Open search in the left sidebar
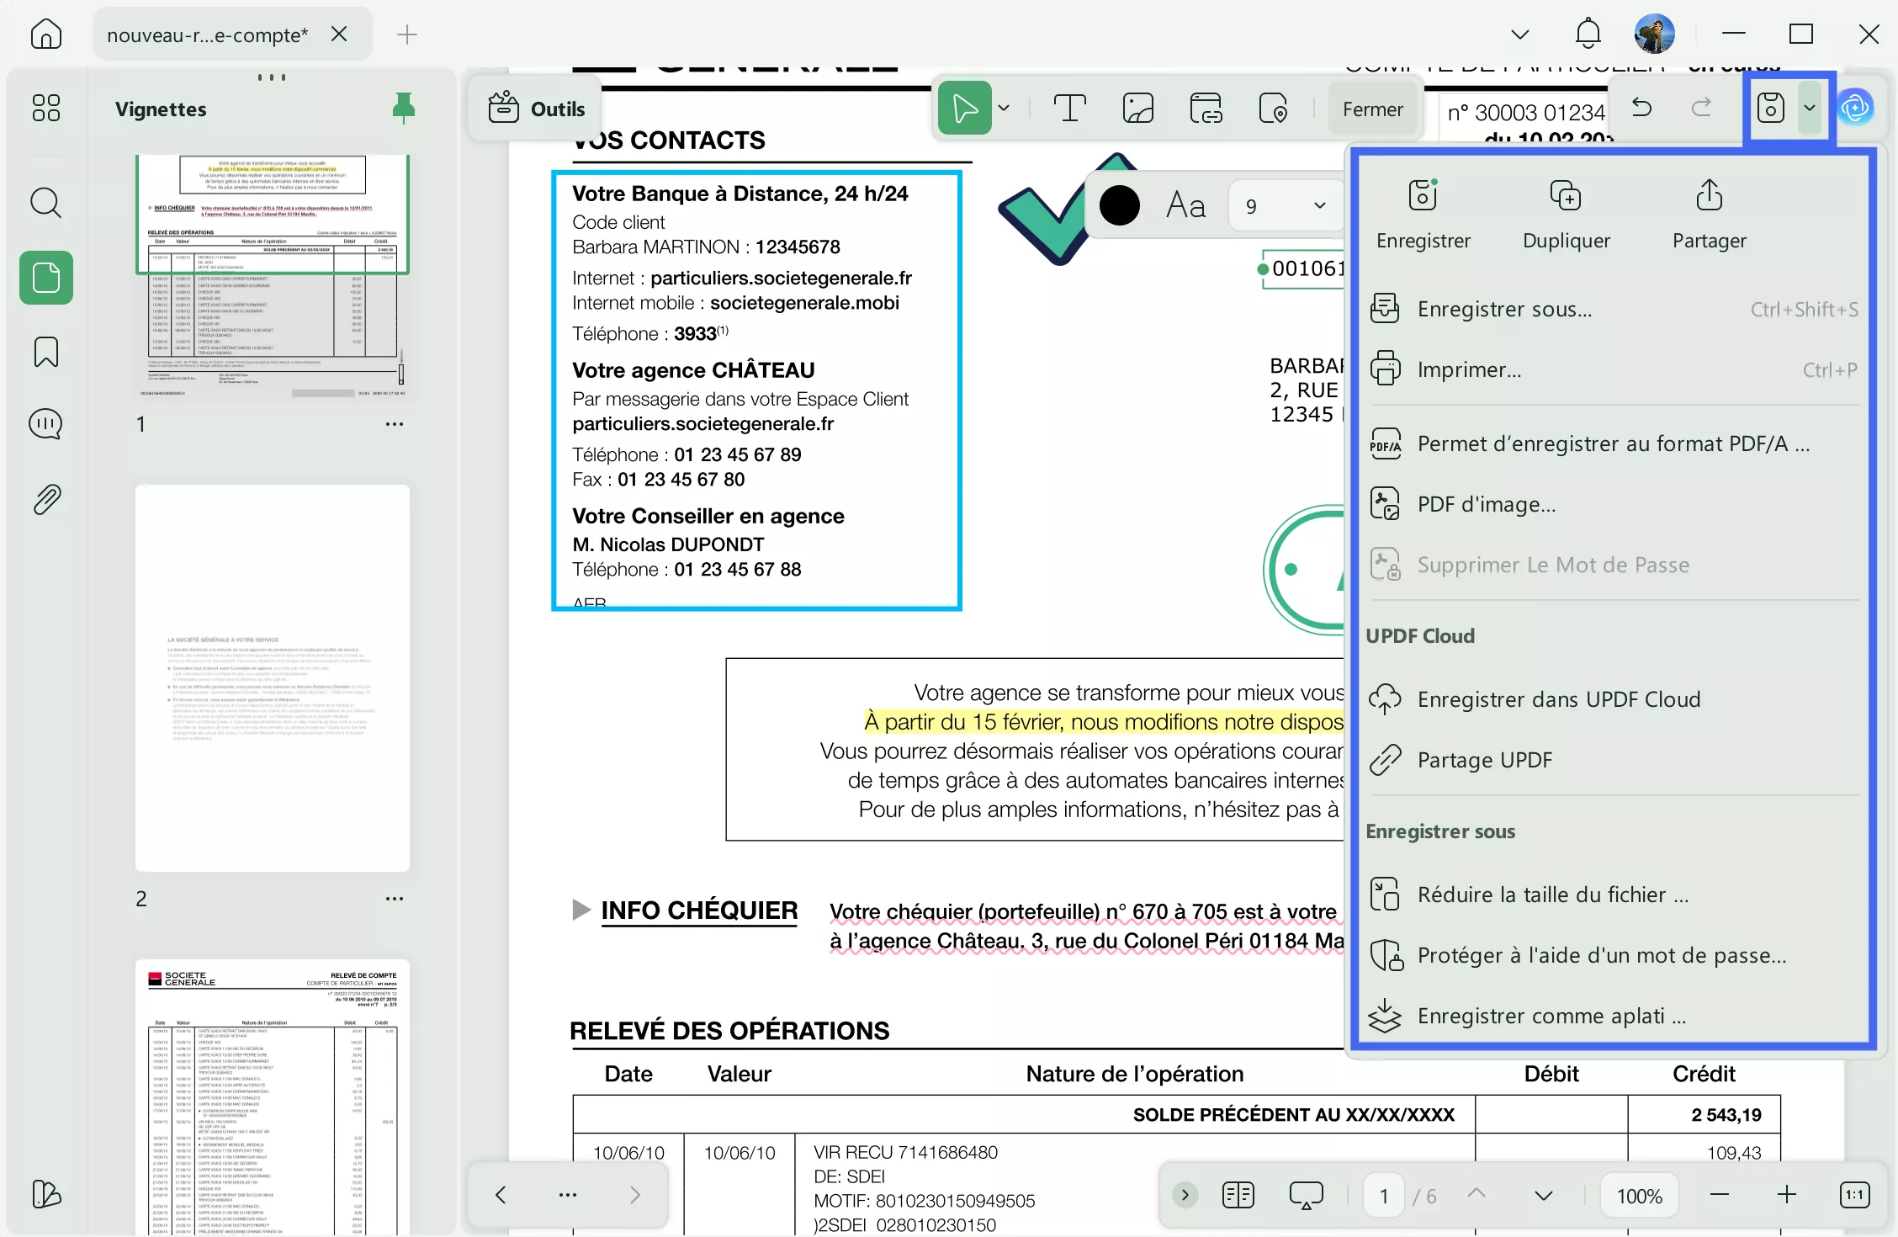1898x1237 pixels. [x=45, y=203]
